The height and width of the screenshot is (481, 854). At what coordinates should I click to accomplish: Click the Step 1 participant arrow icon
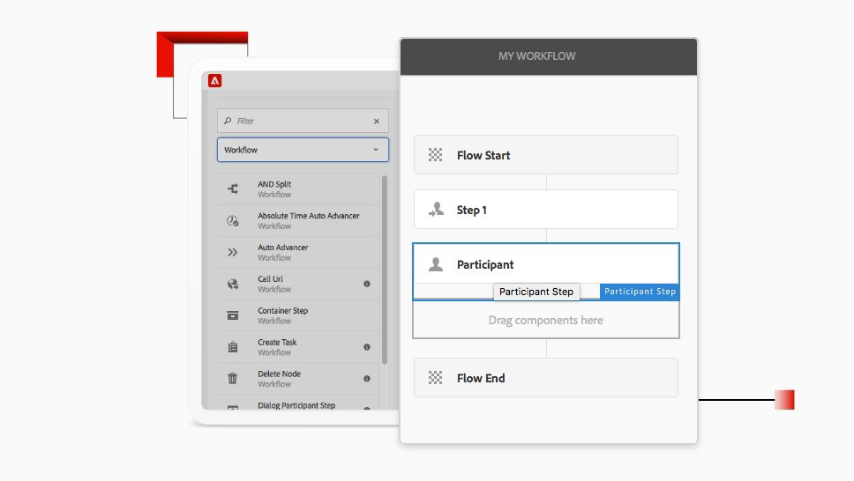coord(436,210)
